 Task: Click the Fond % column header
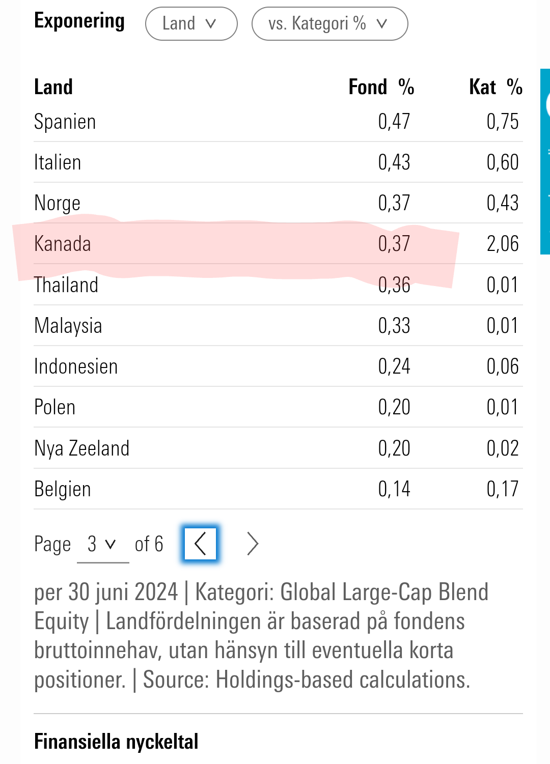click(381, 87)
